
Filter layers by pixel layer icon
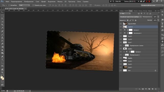tap(139, 14)
